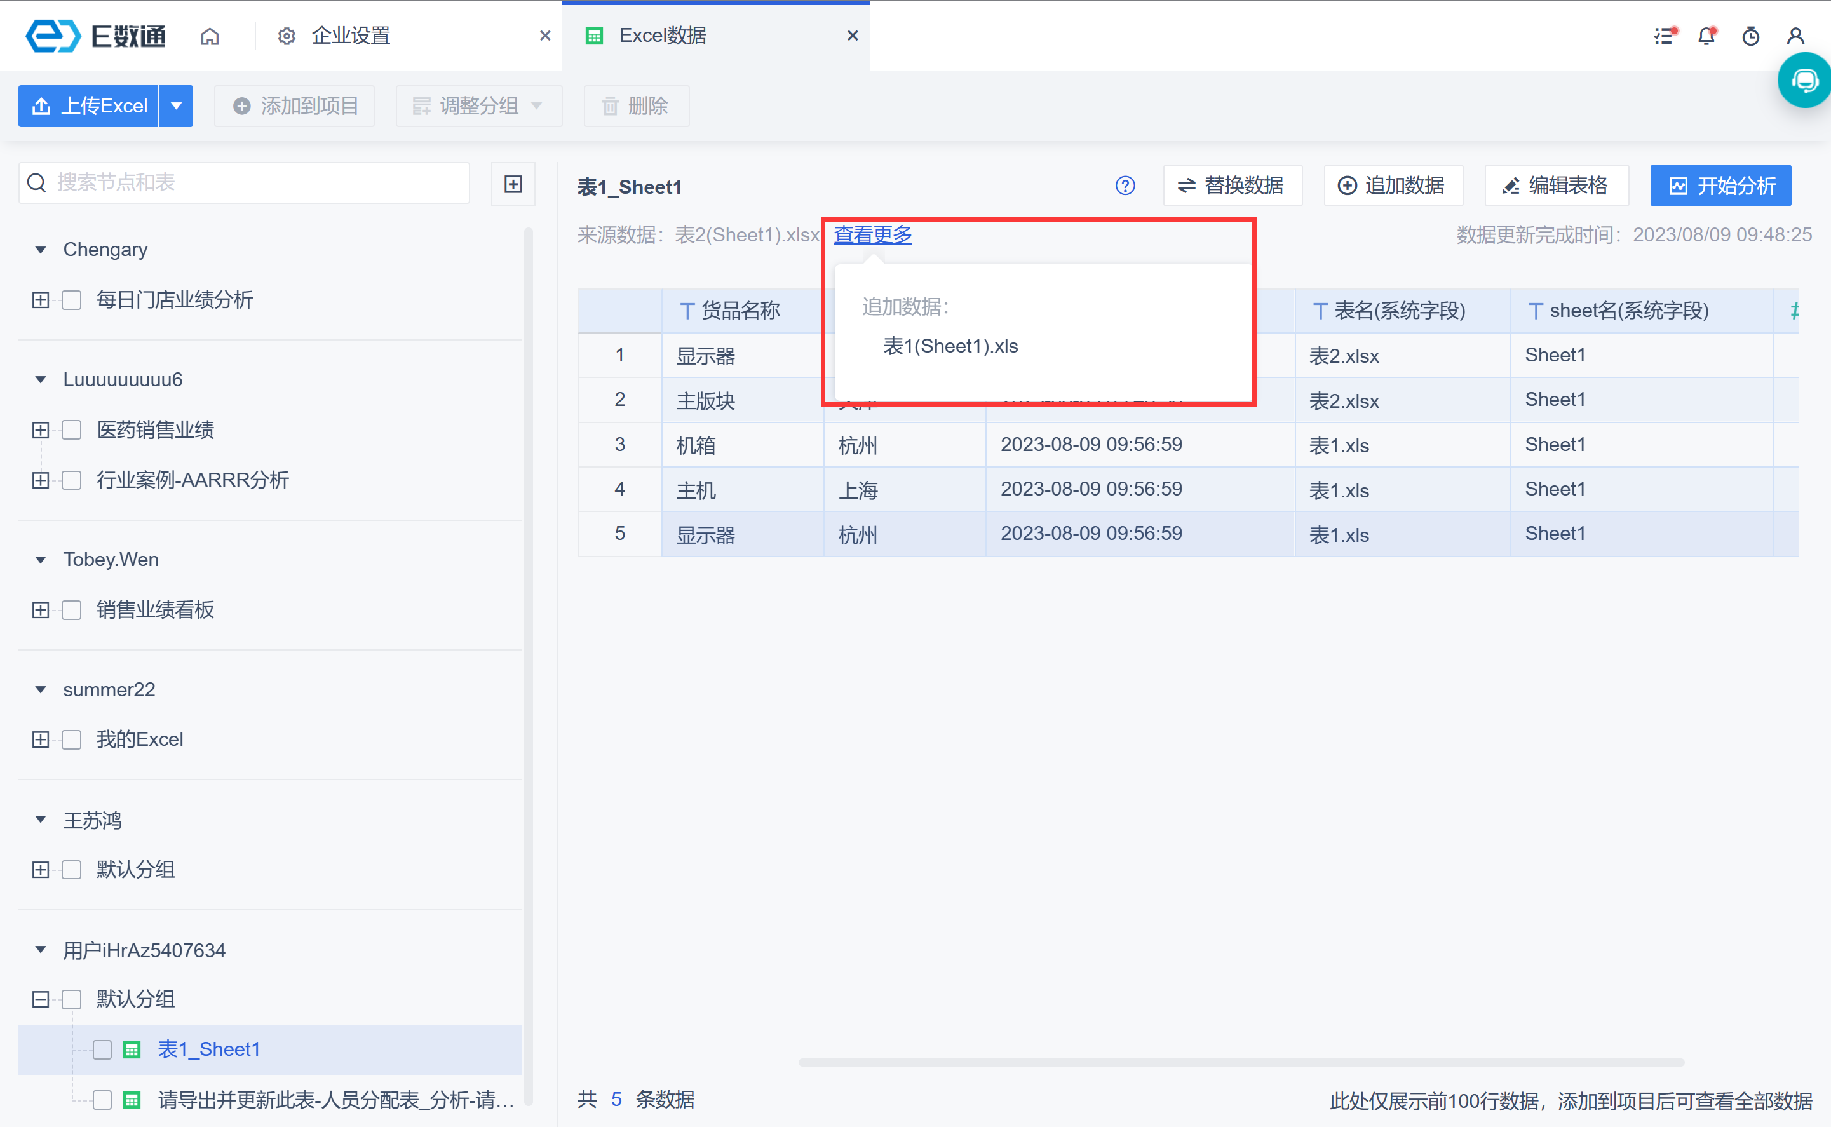Click the 查看更多 link
Viewport: 1831px width, 1127px height.
[872, 235]
